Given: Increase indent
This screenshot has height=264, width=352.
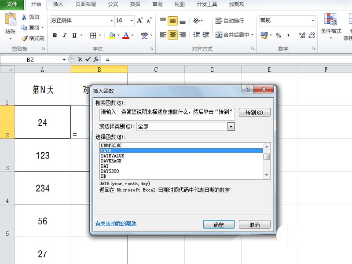Looking at the screenshot, I should (x=205, y=35).
